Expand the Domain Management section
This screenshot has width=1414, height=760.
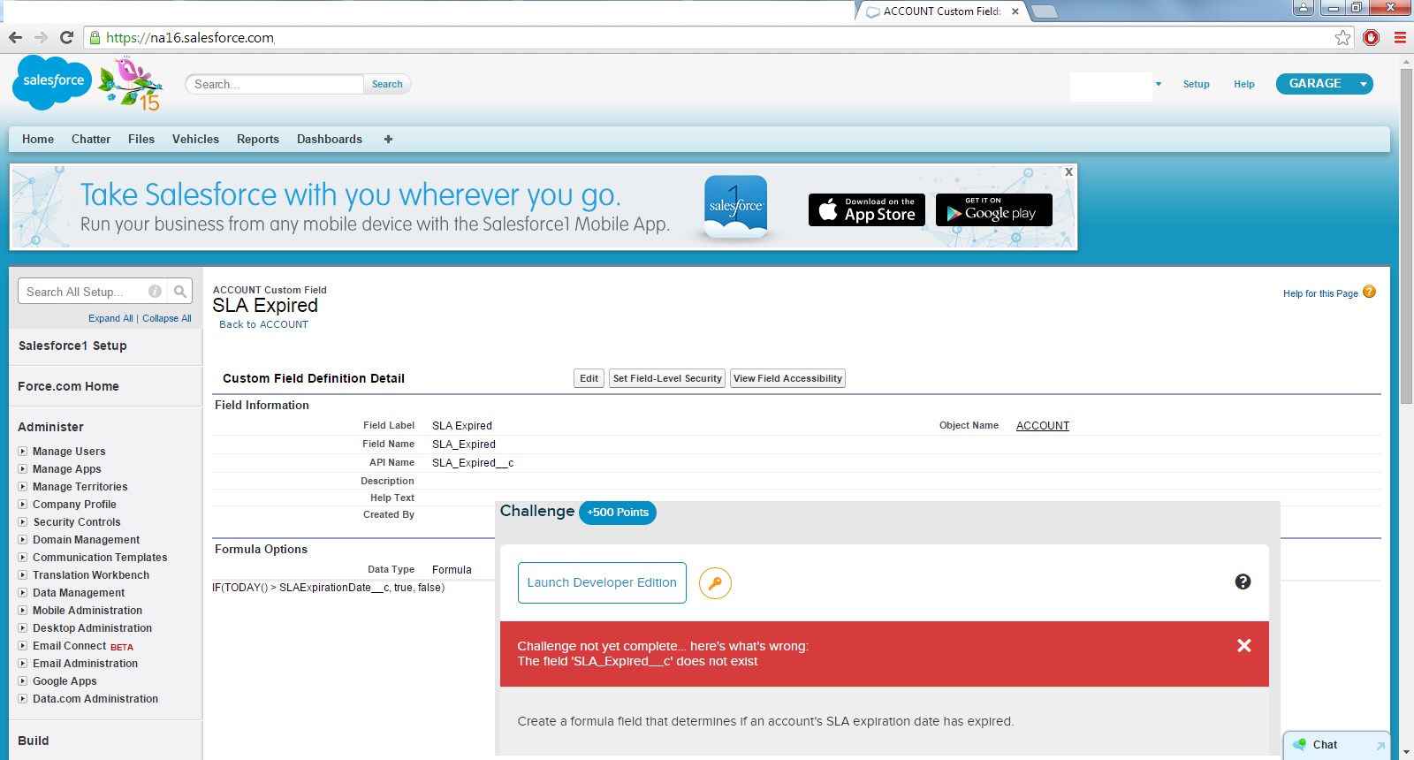coord(23,539)
